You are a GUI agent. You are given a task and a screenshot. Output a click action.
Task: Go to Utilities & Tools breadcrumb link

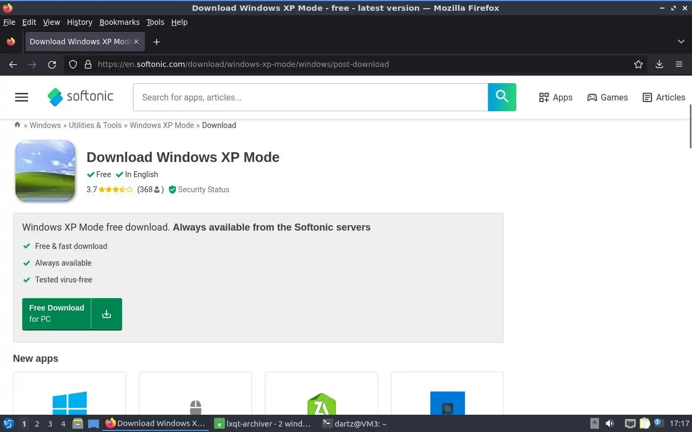click(95, 125)
